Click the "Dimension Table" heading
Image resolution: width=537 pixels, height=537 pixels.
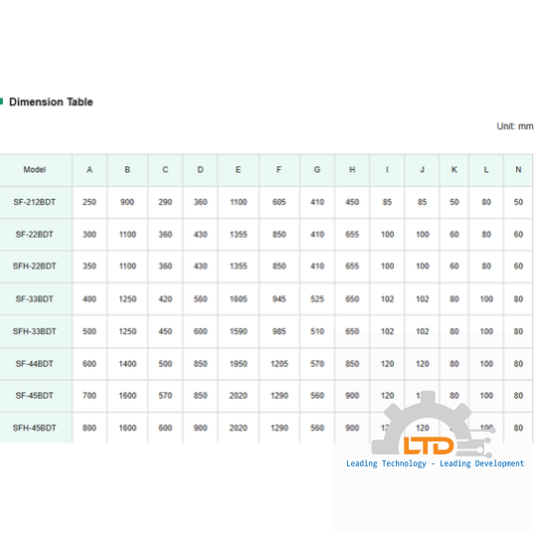[51, 102]
